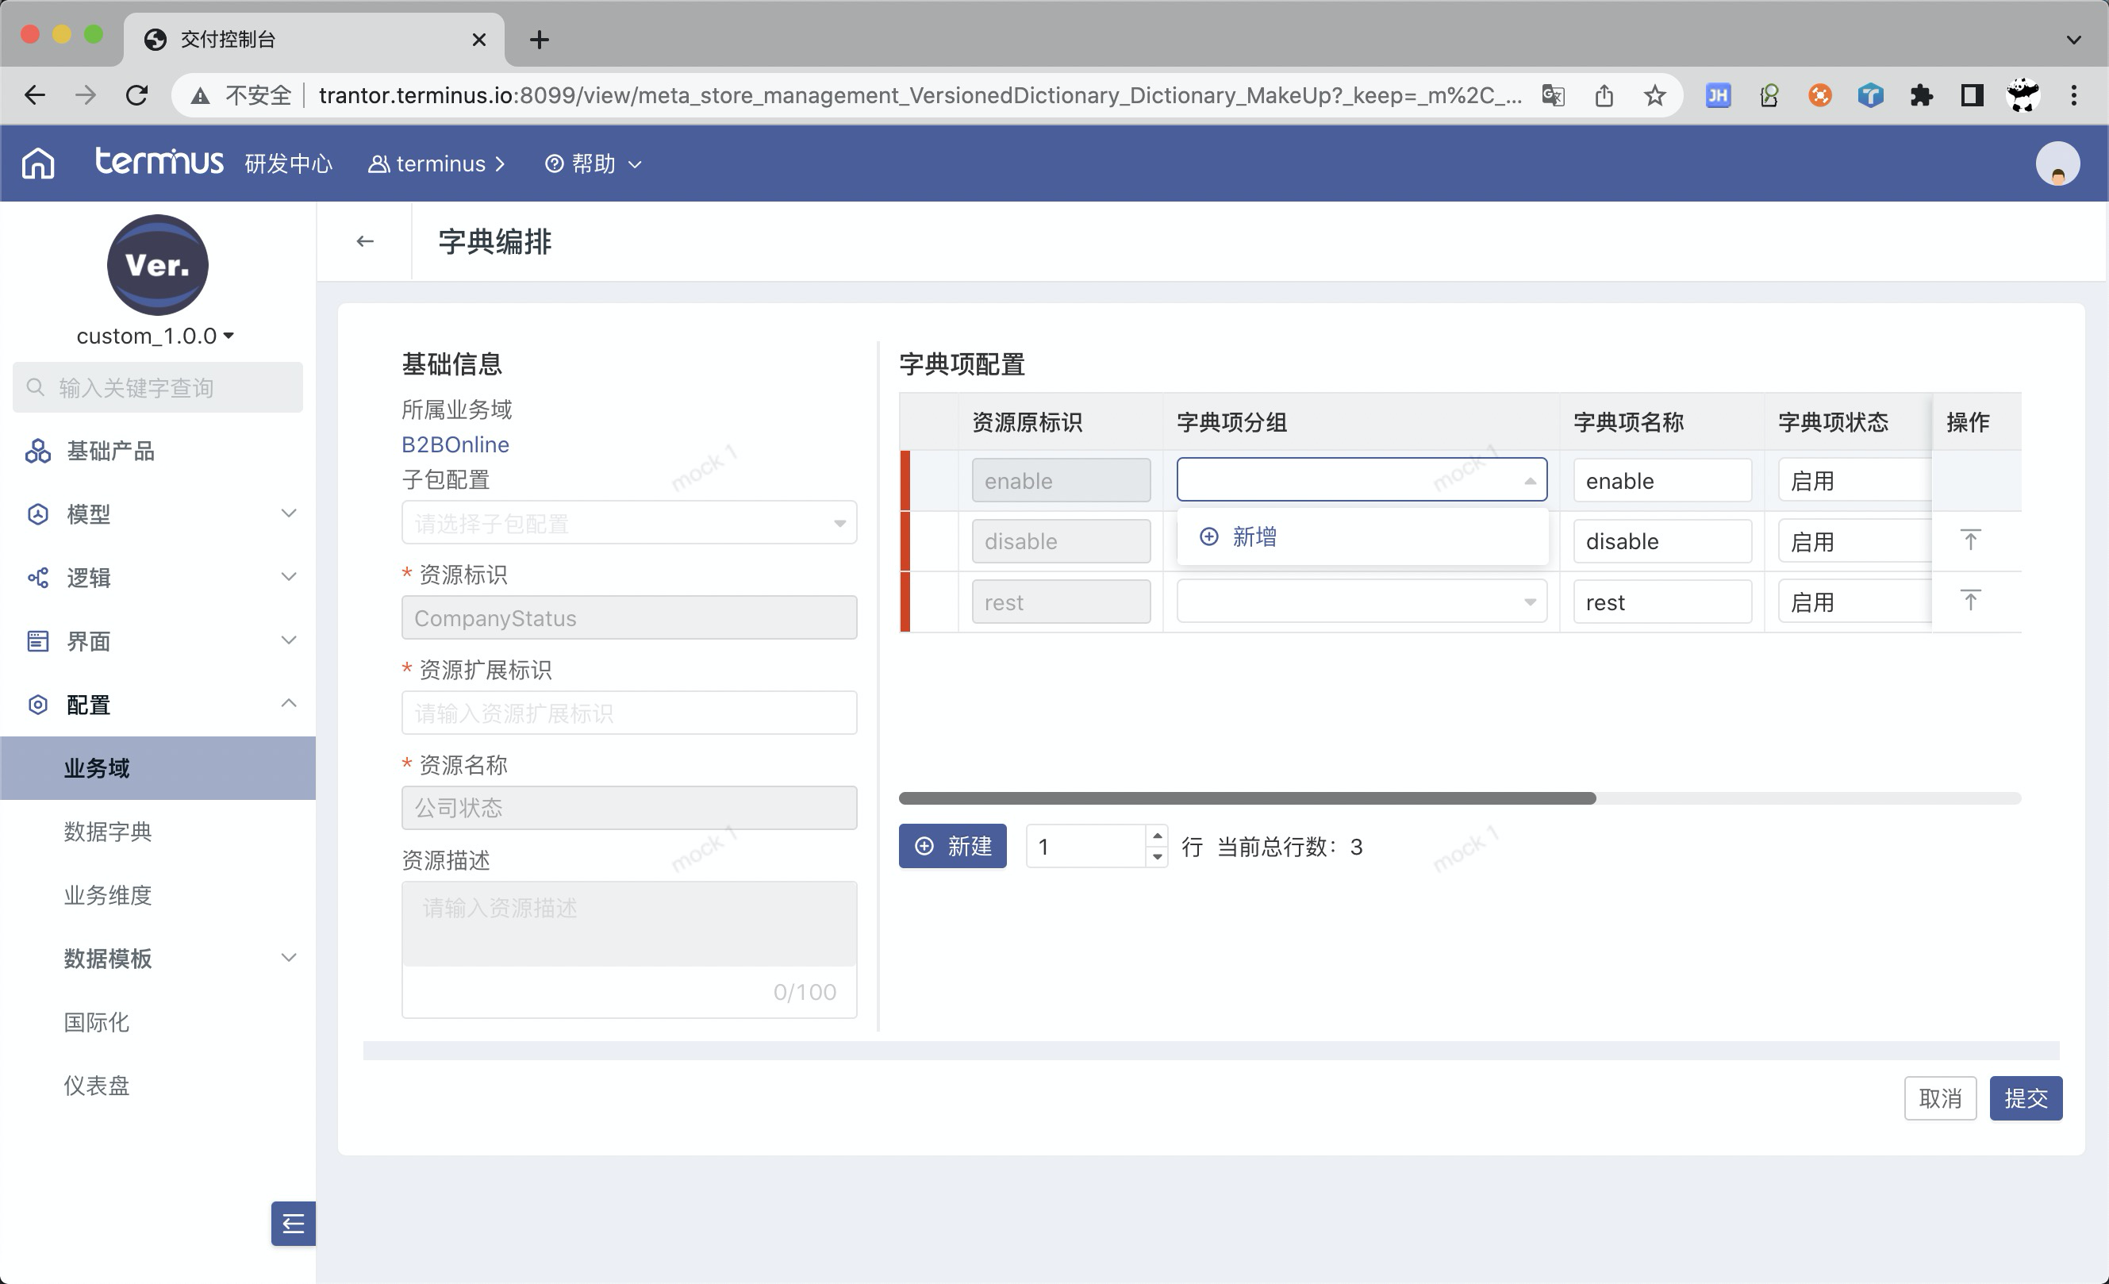Expand the 模型 menu

coord(159,513)
